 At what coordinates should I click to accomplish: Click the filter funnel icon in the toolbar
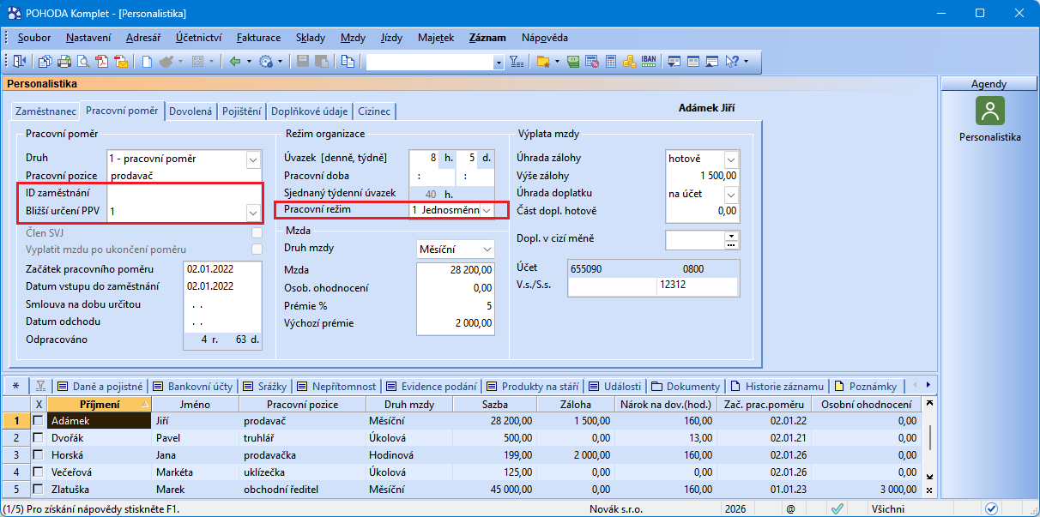(516, 62)
